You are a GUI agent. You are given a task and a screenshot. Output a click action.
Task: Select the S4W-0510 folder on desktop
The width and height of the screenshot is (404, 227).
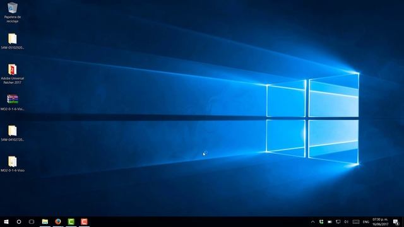coord(13,41)
